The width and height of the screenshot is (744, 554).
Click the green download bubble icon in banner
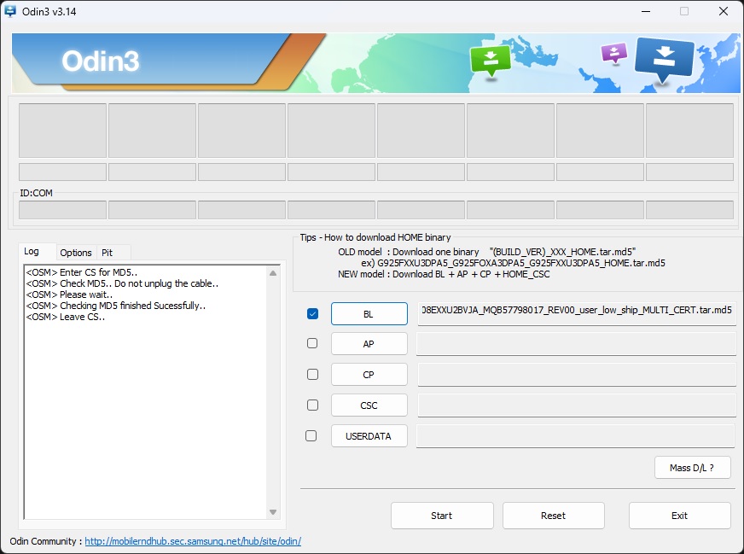(490, 60)
